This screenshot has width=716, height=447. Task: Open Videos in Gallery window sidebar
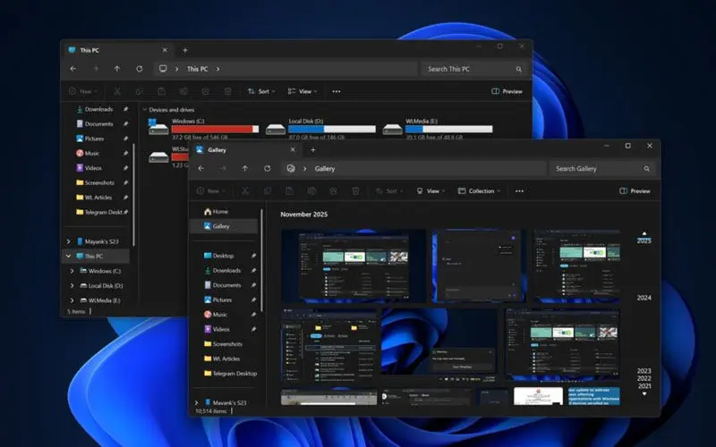[x=217, y=329]
